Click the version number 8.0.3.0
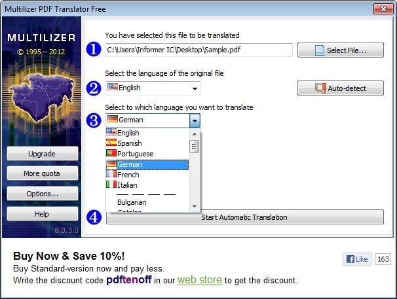 (66, 230)
